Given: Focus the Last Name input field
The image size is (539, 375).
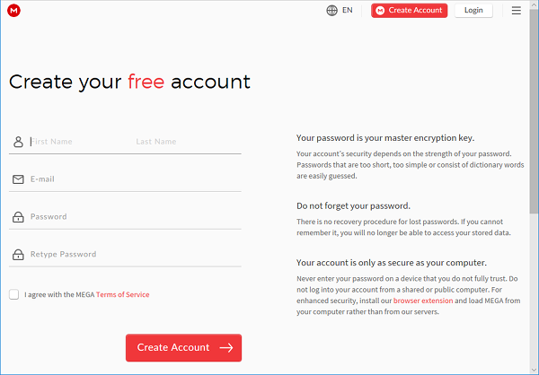Looking at the screenshot, I should coord(188,142).
